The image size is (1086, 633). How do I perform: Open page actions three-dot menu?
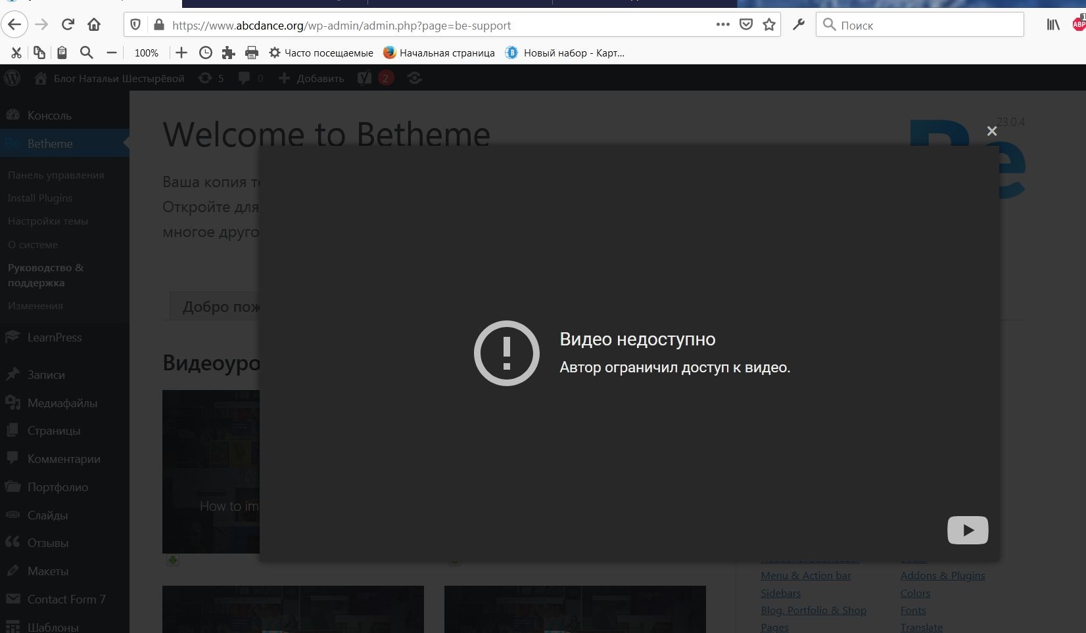click(722, 24)
